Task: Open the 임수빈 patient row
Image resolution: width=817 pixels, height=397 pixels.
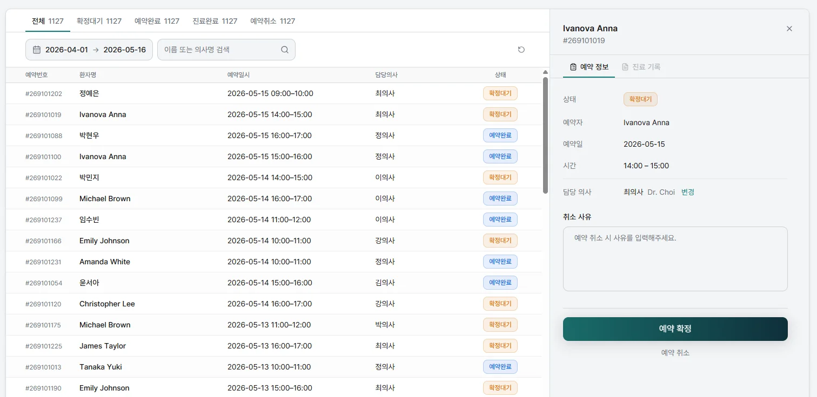Action: coord(273,220)
